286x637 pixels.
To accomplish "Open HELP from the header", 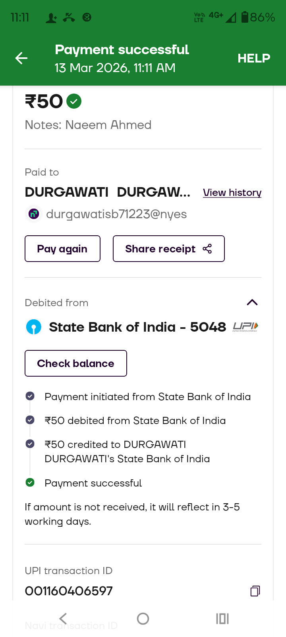I will click(254, 59).
